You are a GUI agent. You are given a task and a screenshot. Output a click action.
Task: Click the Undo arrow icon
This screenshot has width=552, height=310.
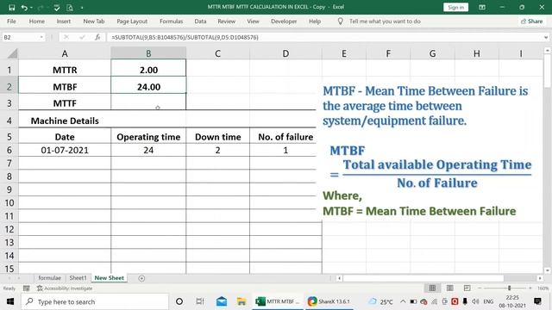coord(23,8)
